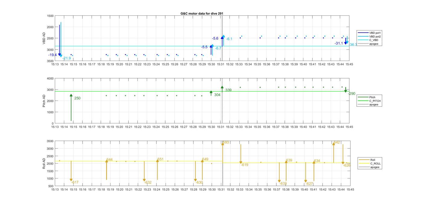The width and height of the screenshot is (422, 209).
Task: Click the "VBD AD" y-axis label
Action: [x=44, y=38]
